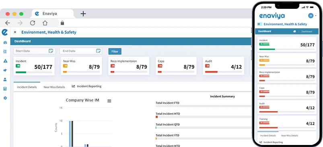The image size is (323, 147).
Task: Open the user profile sidebar icon
Action: [5, 79]
